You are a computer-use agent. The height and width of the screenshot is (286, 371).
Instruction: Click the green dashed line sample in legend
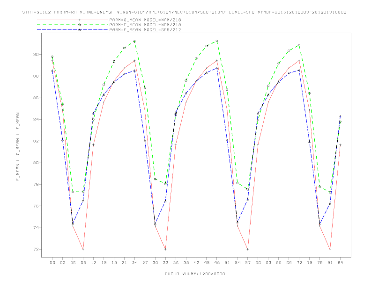73,25
